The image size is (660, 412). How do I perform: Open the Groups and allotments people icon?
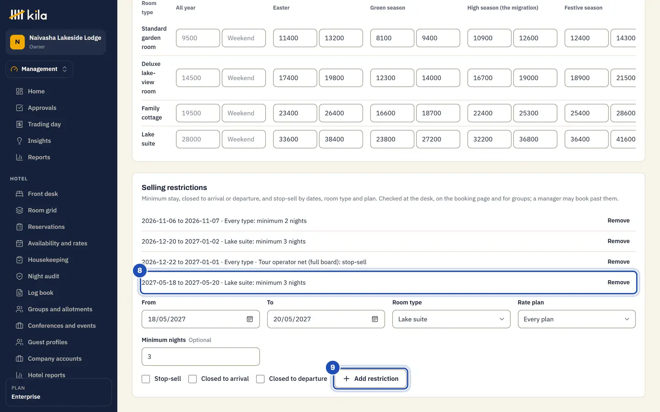19,309
